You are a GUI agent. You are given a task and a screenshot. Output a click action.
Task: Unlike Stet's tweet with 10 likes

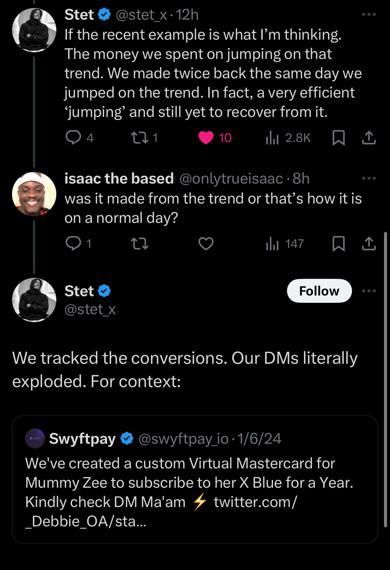(206, 138)
